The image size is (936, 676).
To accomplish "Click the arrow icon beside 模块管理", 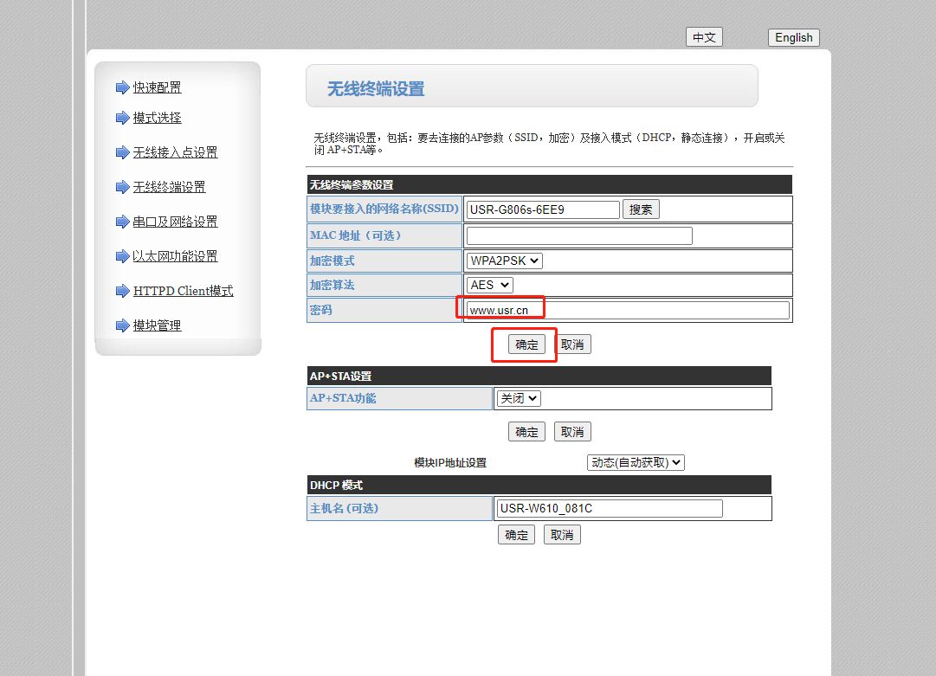I will tap(122, 325).
